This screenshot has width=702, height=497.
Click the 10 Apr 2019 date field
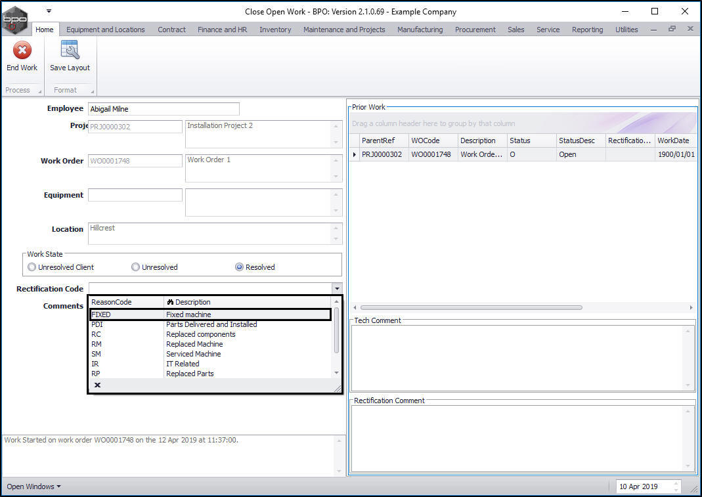point(644,486)
